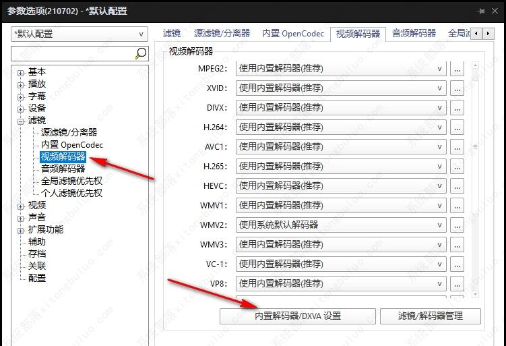Expand the 设备 tree node
This screenshot has width=506, height=346.
point(21,109)
